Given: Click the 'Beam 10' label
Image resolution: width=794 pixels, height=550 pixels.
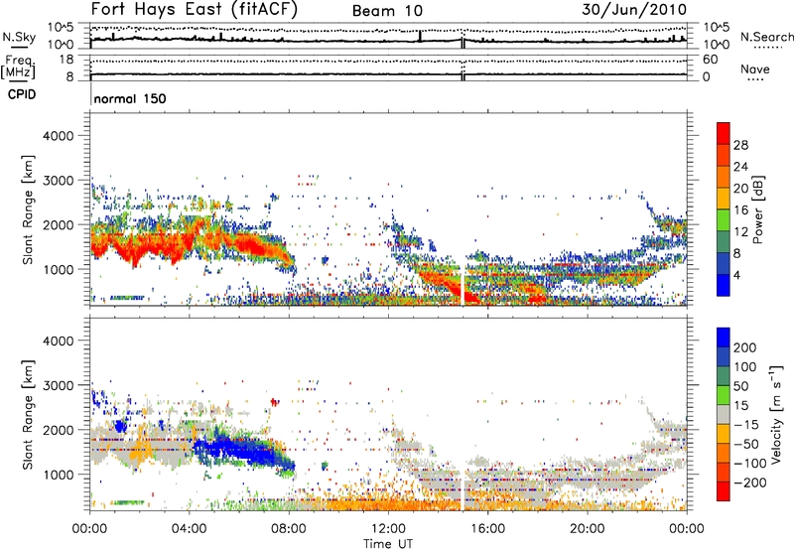Looking at the screenshot, I should pyautogui.click(x=387, y=11).
